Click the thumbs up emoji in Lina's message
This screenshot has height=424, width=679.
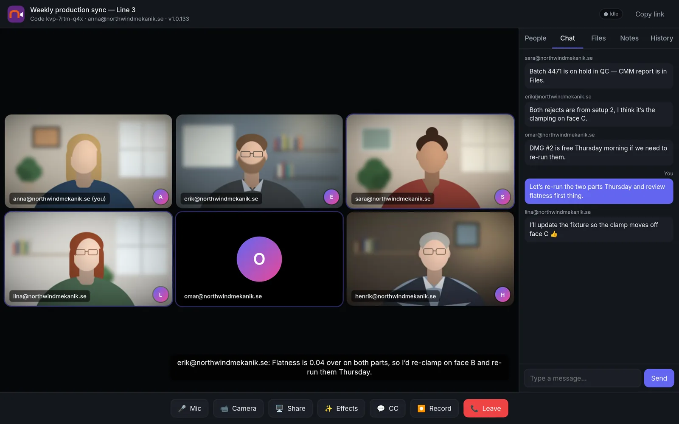(x=554, y=234)
